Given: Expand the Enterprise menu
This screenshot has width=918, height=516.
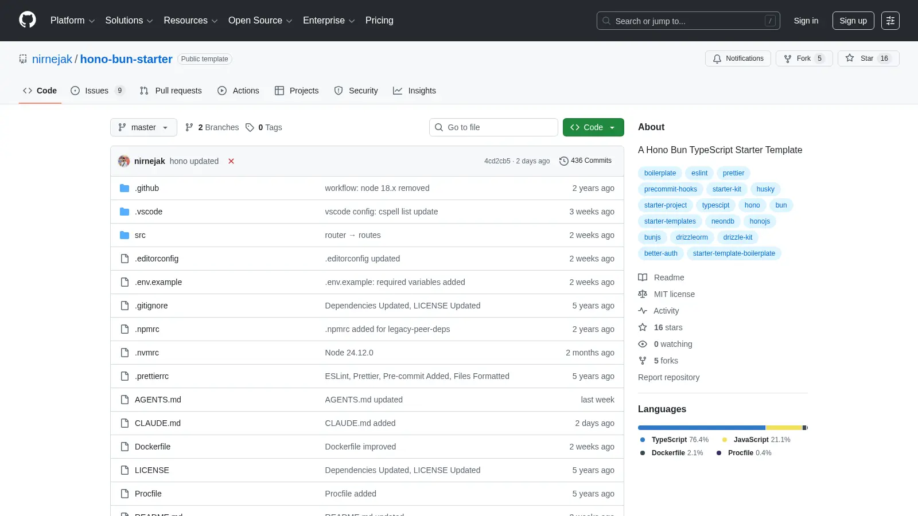Looking at the screenshot, I should click(x=329, y=21).
